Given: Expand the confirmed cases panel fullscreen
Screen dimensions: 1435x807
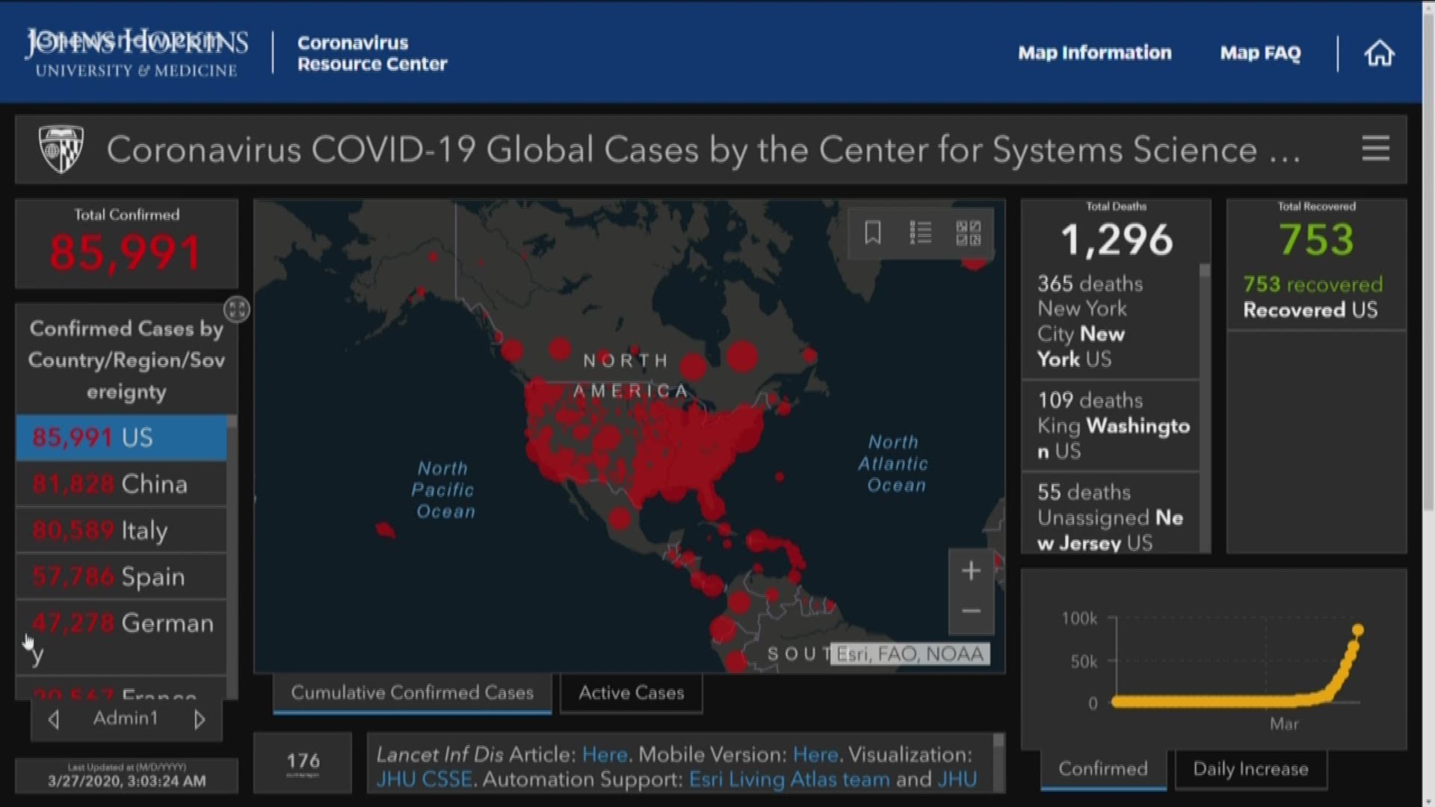Looking at the screenshot, I should click(x=237, y=309).
